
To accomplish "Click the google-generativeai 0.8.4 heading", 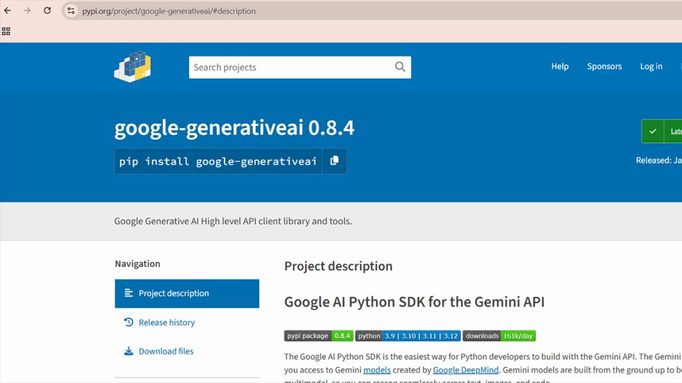I will tap(234, 128).
